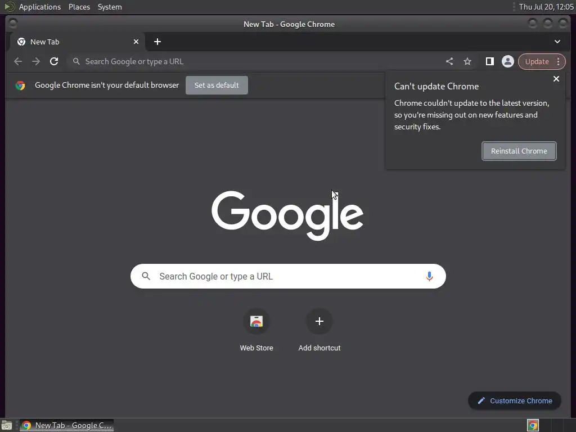Screen dimensions: 576x432
Task: Open the Places menu
Action: tap(79, 7)
